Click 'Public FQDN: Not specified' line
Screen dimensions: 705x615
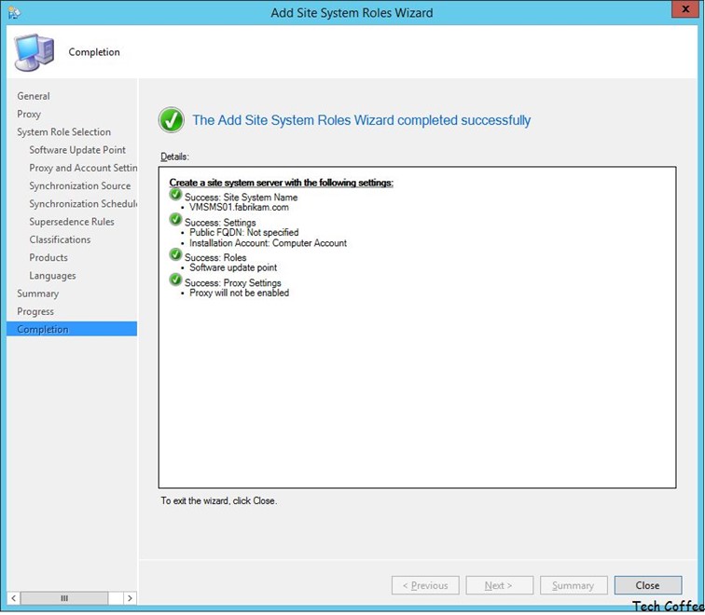pyautogui.click(x=243, y=233)
